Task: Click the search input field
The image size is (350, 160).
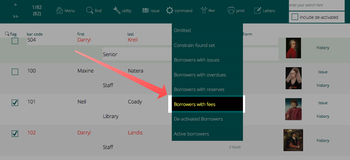Action: pos(316,5)
